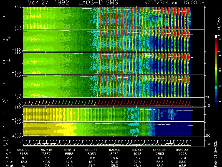Select the file name 's2032704.par'
This screenshot has width=222, height=167.
click(x=161, y=3)
